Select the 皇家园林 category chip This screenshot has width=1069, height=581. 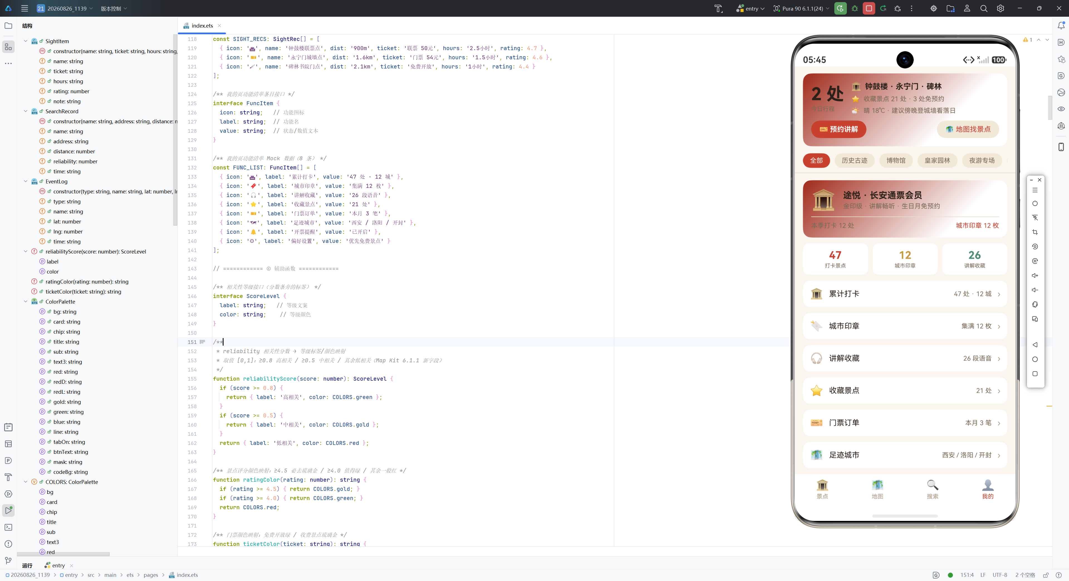coord(937,161)
